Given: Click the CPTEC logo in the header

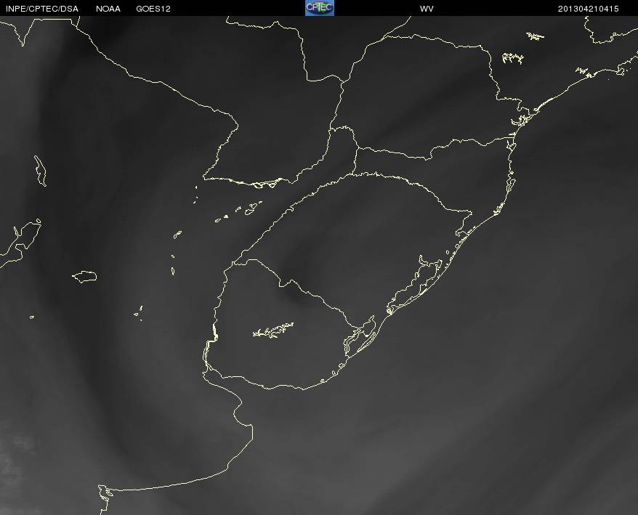Looking at the screenshot, I should click(x=320, y=8).
